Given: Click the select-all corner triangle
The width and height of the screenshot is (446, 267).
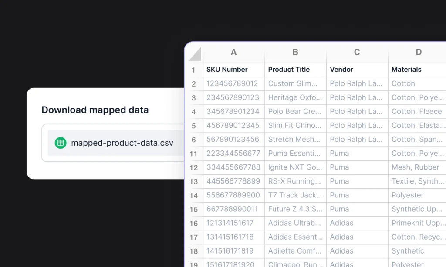Looking at the screenshot, I should point(195,53).
